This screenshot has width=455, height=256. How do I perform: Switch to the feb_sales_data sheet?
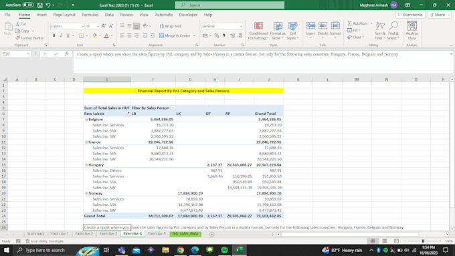185,234
